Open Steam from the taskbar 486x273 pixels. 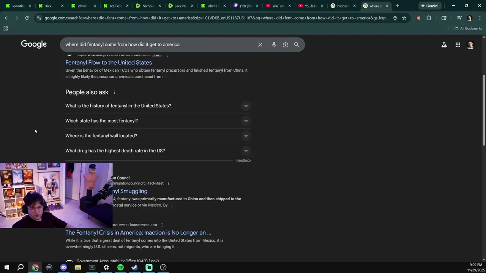(x=134, y=267)
